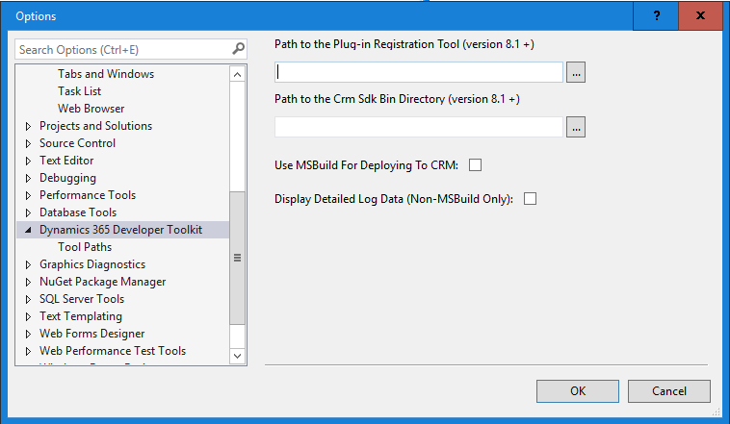Check Display Detailed Log Data option
The image size is (730, 424).
click(531, 199)
